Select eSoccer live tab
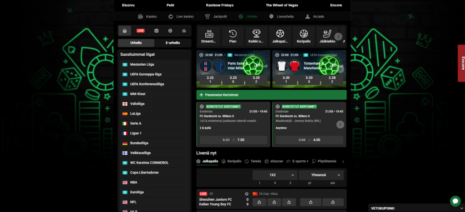Screen dimensions: 465x212 (x=274, y=161)
